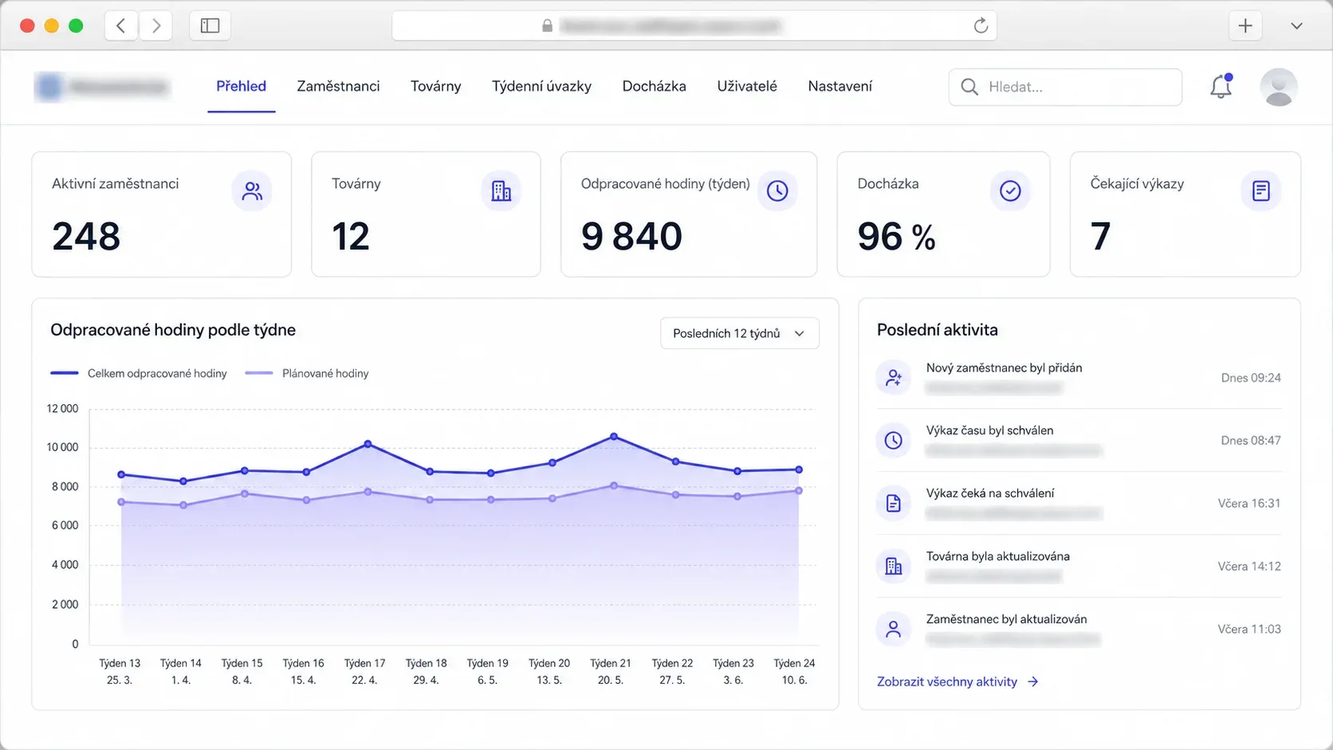This screenshot has height=750, width=1333.
Task: Click the Včera 16:31 timestamp
Action: (1248, 503)
